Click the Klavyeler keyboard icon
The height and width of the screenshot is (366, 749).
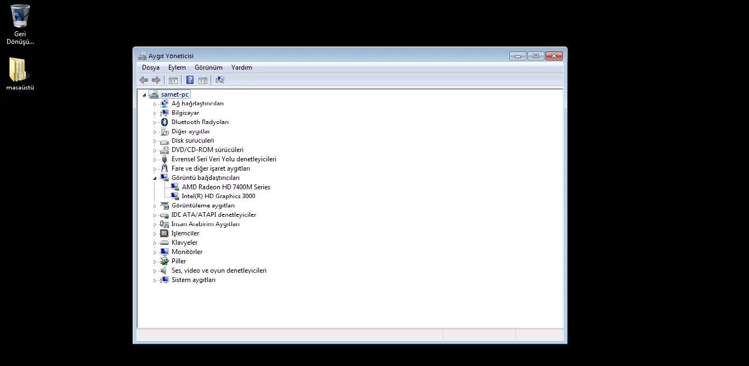[x=164, y=243]
